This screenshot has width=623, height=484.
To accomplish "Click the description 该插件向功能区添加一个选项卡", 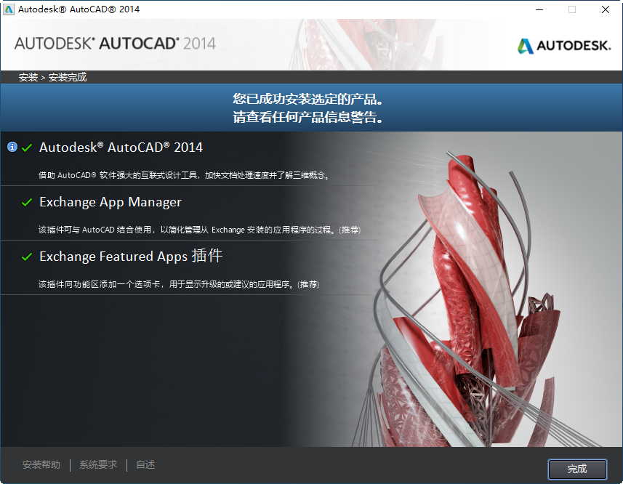I will coord(179,284).
